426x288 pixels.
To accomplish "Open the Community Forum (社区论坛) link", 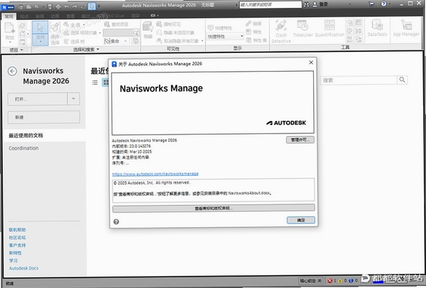I will coord(17,238).
